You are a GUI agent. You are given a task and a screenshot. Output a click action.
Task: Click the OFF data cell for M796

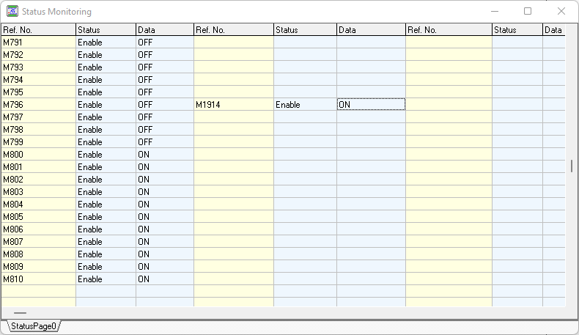pyautogui.click(x=164, y=105)
